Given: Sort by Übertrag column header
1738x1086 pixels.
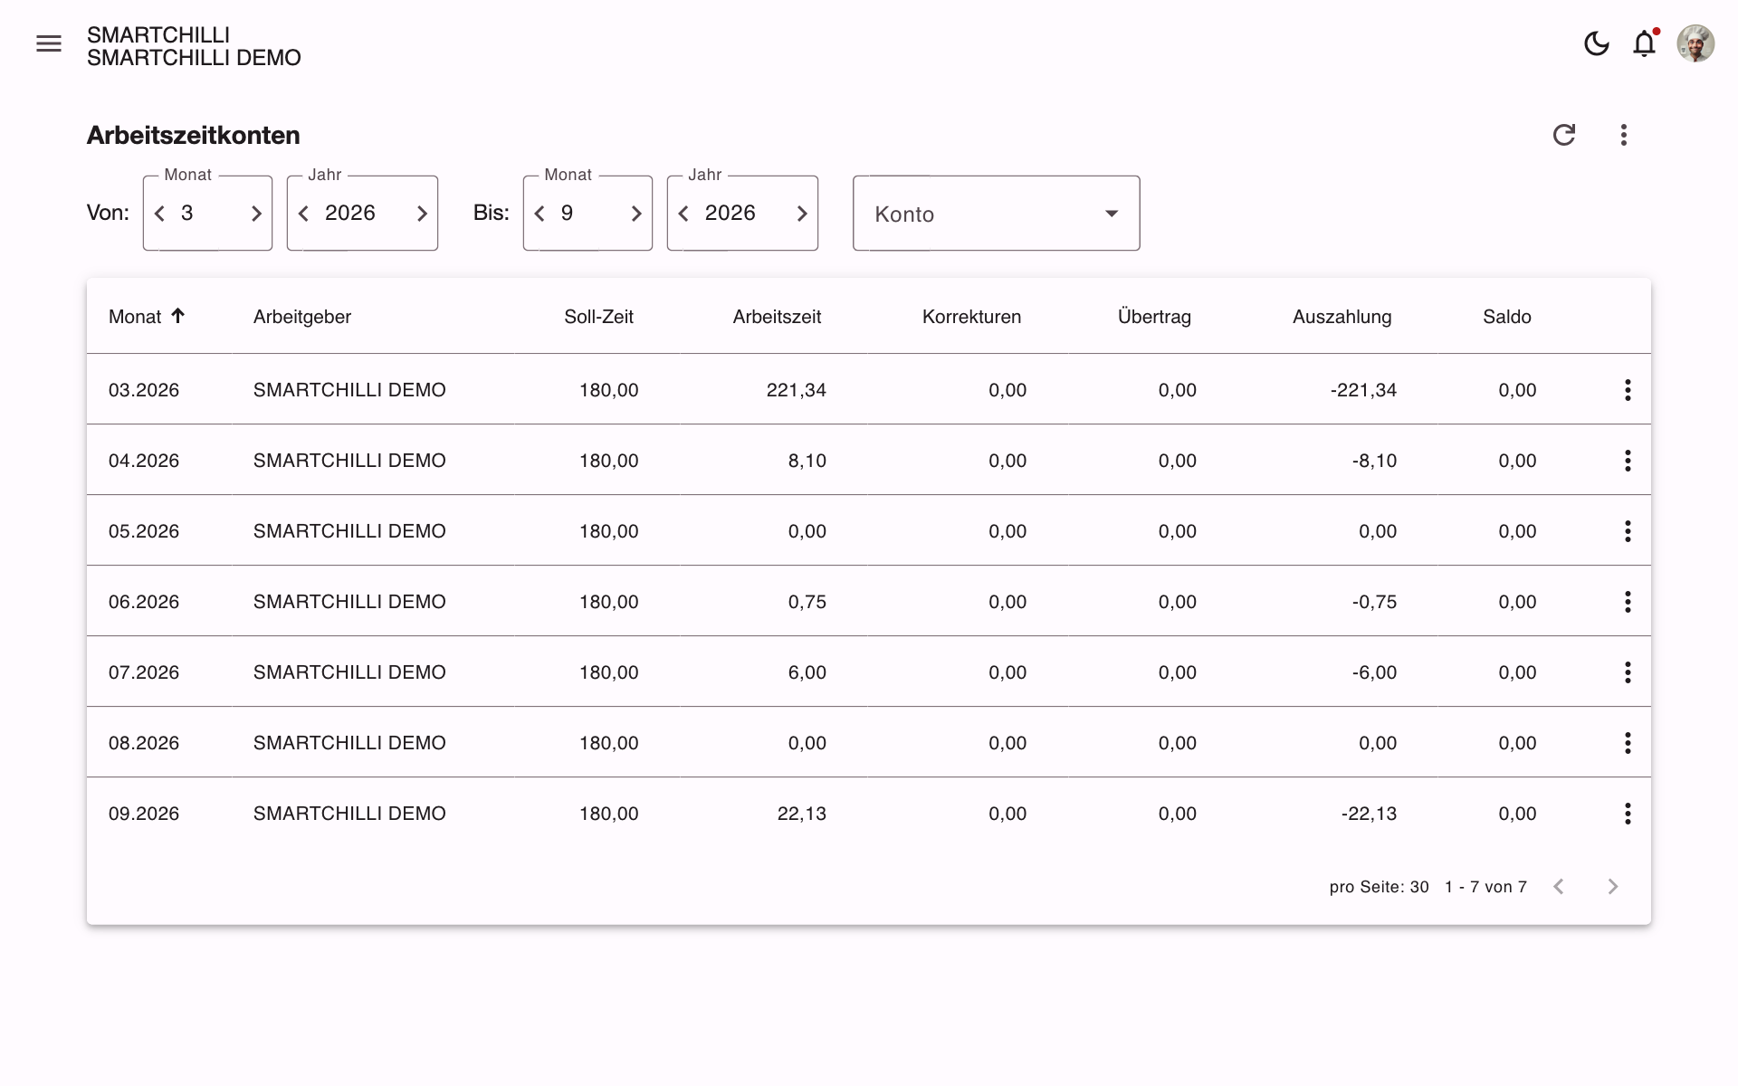Looking at the screenshot, I should click(x=1154, y=317).
